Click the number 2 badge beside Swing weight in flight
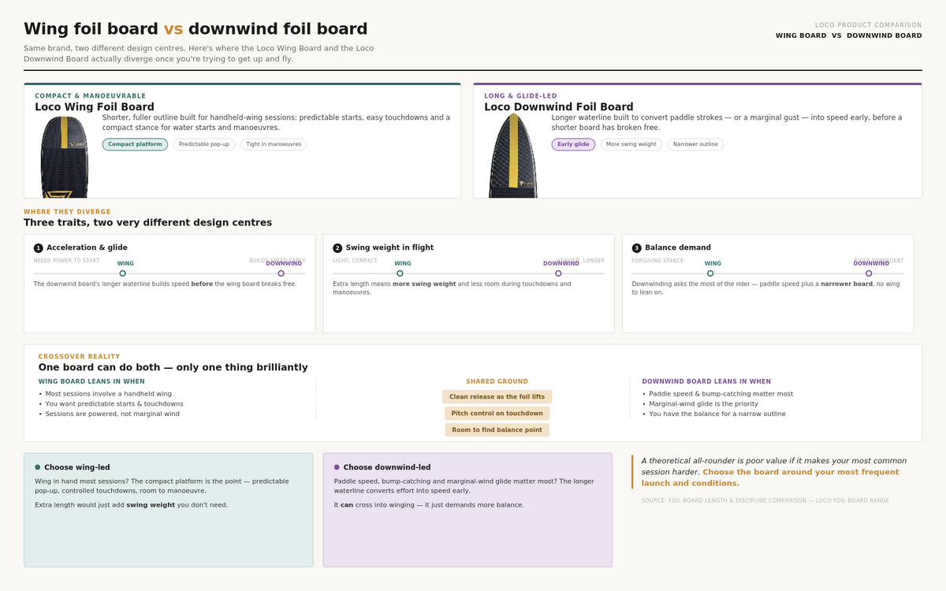946x591 pixels. pyautogui.click(x=337, y=247)
